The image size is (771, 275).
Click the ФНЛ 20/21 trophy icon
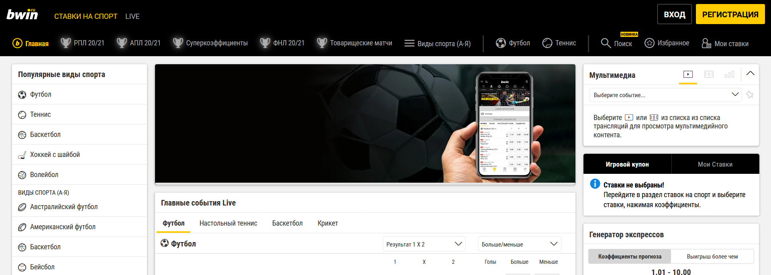point(265,43)
